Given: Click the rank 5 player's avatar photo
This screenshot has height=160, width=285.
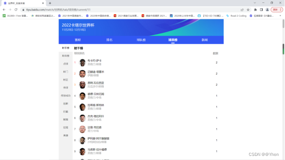Looking at the screenshot, I should click(82, 107).
